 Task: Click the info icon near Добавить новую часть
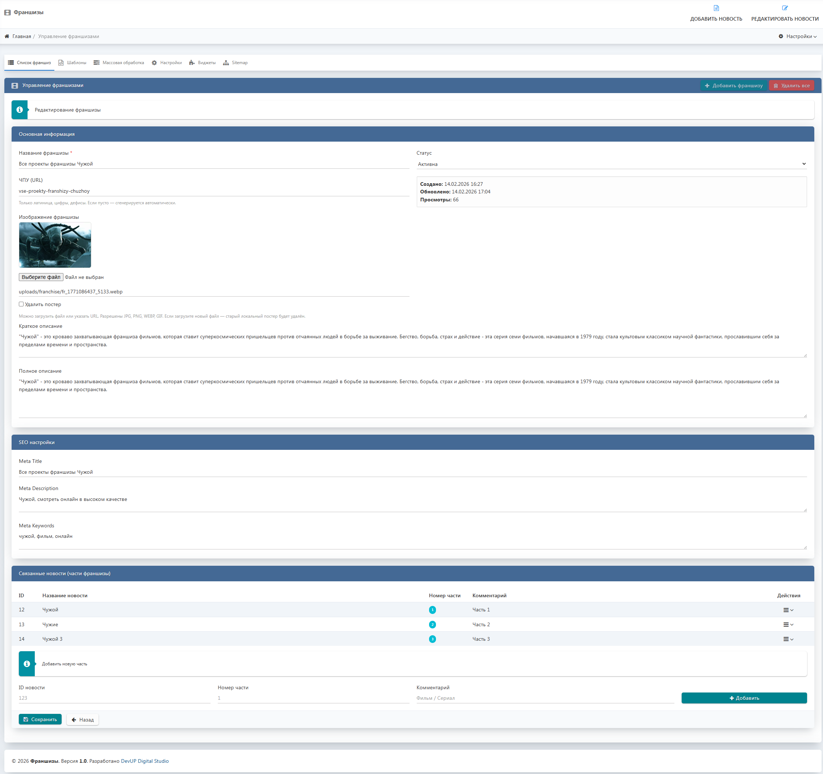coord(27,664)
